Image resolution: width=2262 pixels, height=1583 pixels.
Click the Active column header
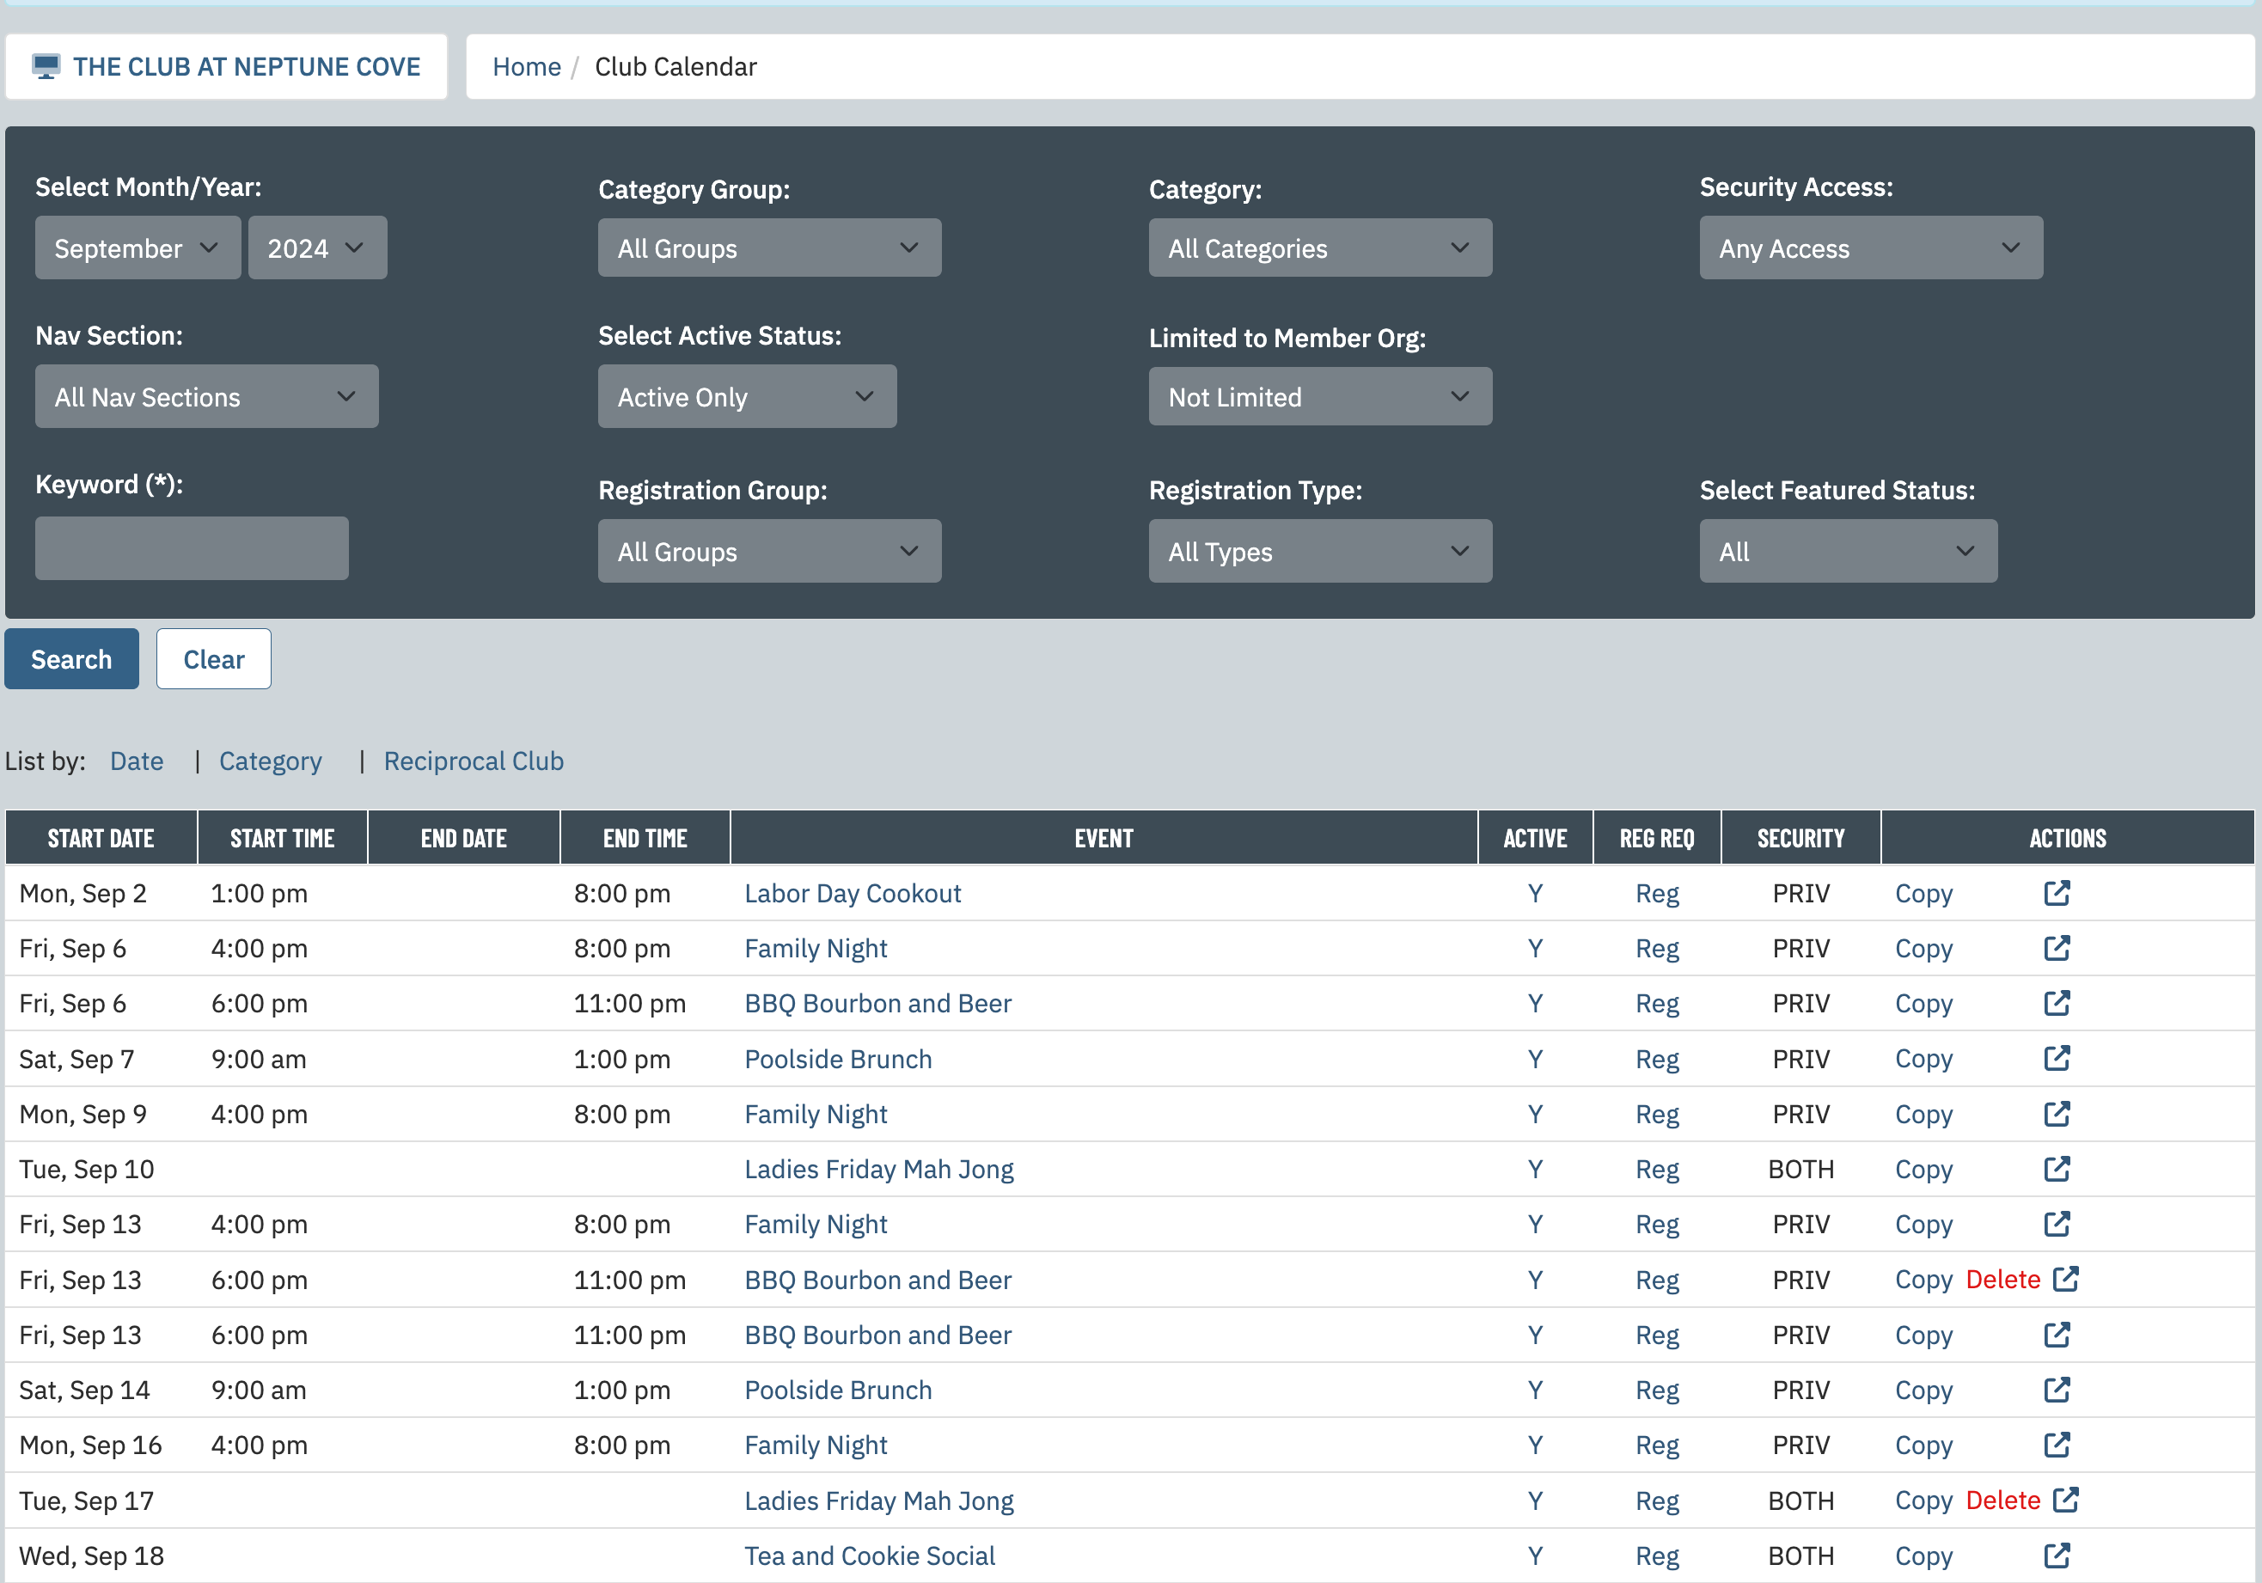coord(1535,837)
